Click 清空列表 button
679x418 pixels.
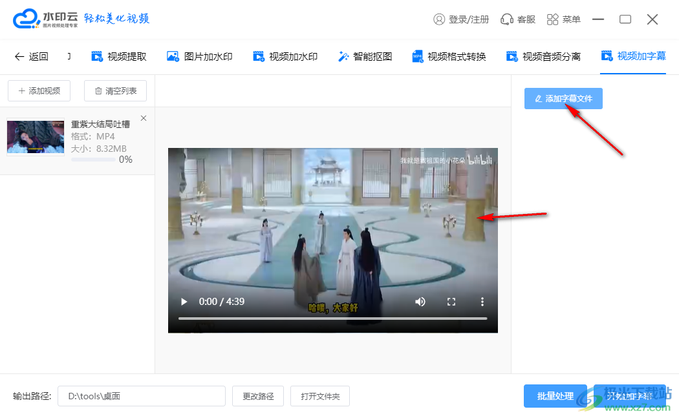click(115, 91)
